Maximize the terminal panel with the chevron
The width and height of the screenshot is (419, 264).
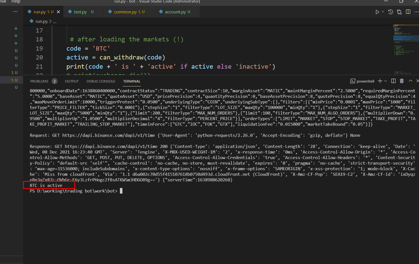[410, 81]
